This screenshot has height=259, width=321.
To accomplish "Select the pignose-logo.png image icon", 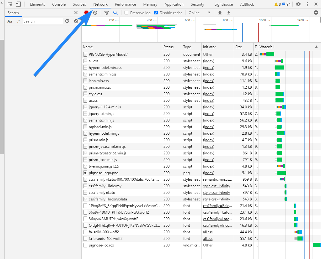I will coord(85,173).
